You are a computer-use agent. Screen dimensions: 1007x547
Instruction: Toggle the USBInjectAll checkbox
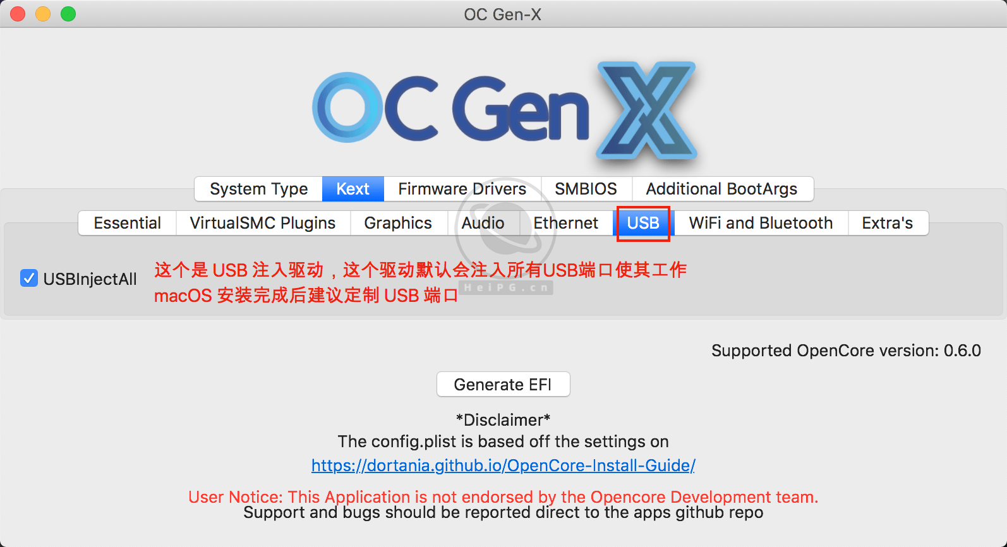coord(29,278)
